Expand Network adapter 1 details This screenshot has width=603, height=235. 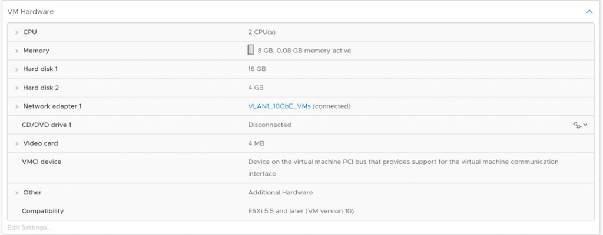pyautogui.click(x=16, y=106)
